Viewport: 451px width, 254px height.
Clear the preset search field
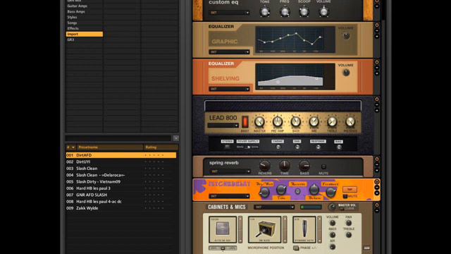click(x=176, y=138)
